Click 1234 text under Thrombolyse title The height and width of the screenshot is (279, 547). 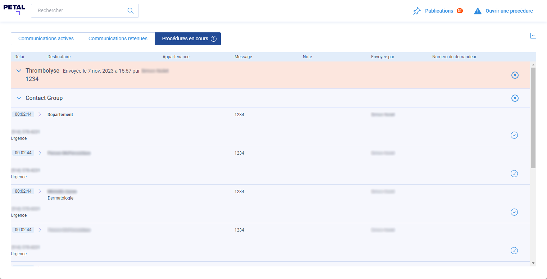click(x=32, y=79)
